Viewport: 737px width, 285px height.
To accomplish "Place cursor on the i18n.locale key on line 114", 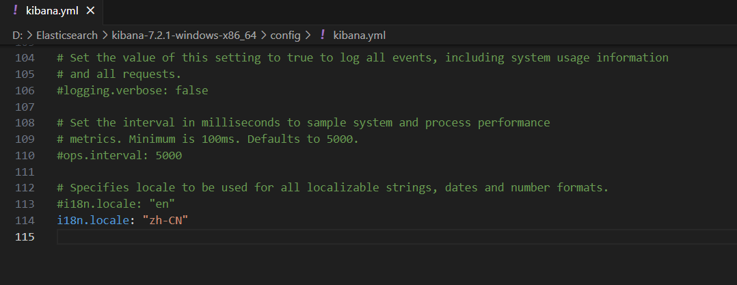I will [x=92, y=220].
